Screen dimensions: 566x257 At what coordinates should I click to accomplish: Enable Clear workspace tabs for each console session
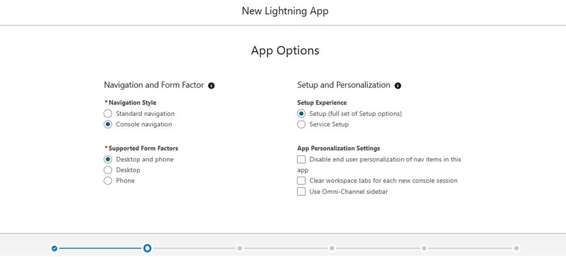tap(301, 181)
